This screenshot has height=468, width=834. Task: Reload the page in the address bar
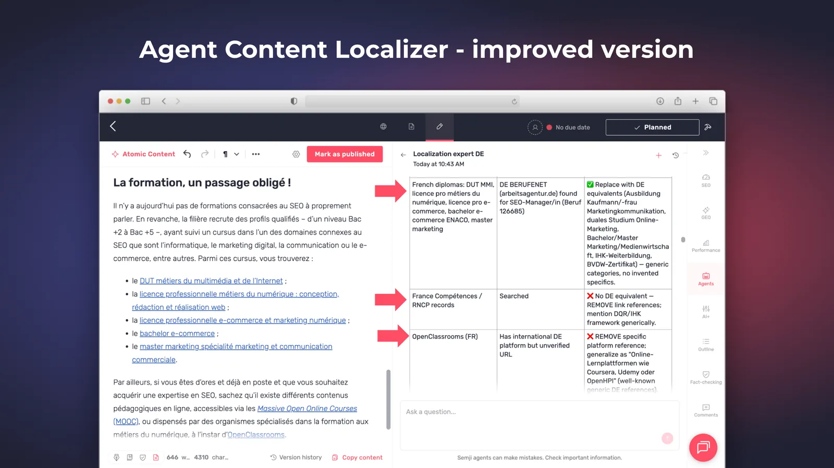[x=514, y=102]
